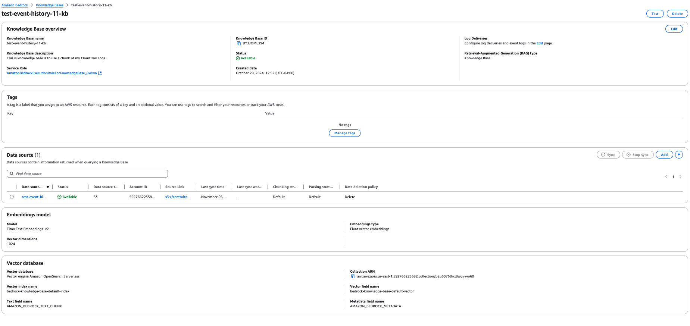Viewport: 690px width, 326px height.
Task: Click the Collection ARN value text
Action: tap(415, 276)
